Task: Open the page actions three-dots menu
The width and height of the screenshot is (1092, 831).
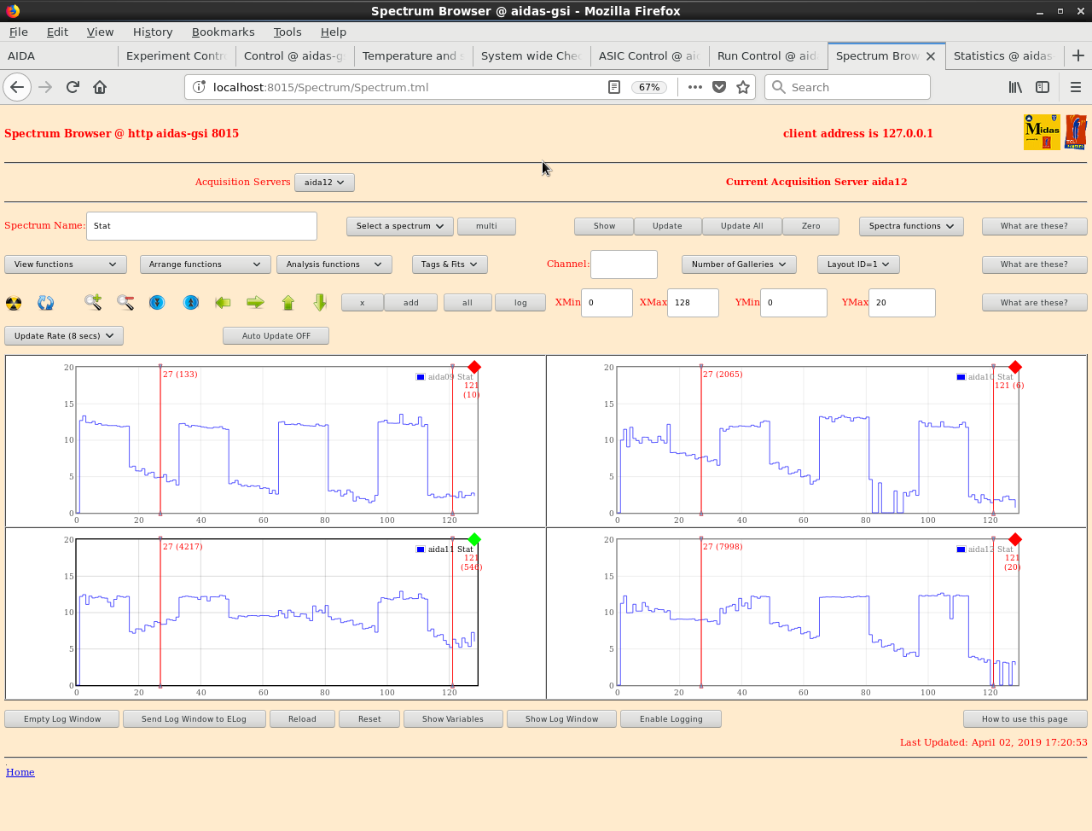Action: [x=695, y=87]
